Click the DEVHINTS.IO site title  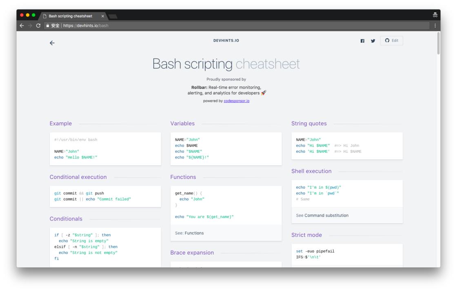[226, 40]
